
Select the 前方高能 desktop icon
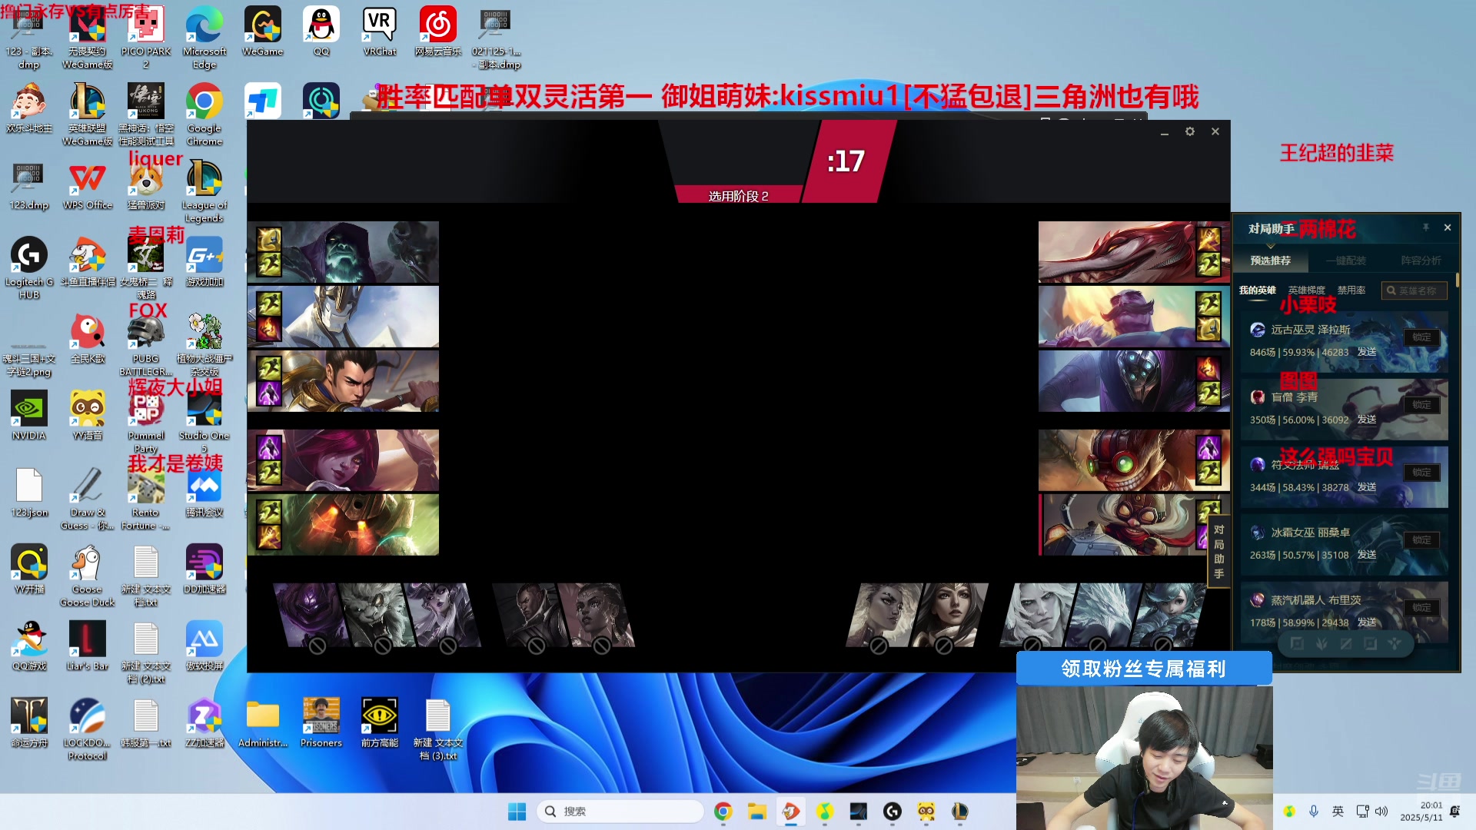click(x=380, y=723)
